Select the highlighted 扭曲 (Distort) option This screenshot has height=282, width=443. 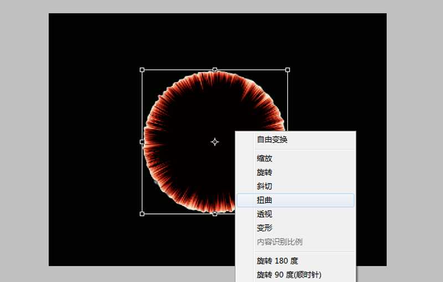pos(265,200)
